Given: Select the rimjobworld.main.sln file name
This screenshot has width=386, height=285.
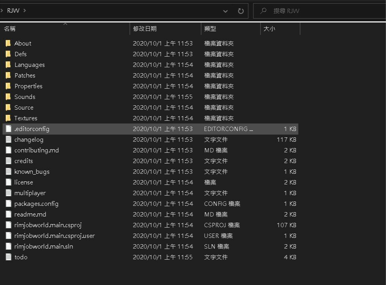Looking at the screenshot, I should [44, 246].
